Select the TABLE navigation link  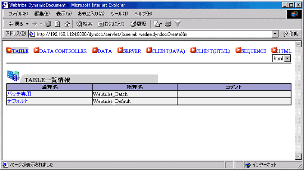[20, 51]
